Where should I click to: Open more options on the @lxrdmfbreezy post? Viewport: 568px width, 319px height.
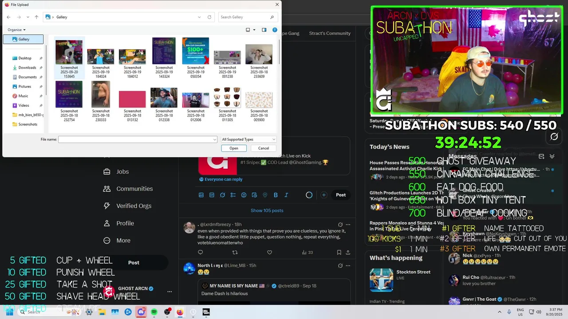[348, 225]
